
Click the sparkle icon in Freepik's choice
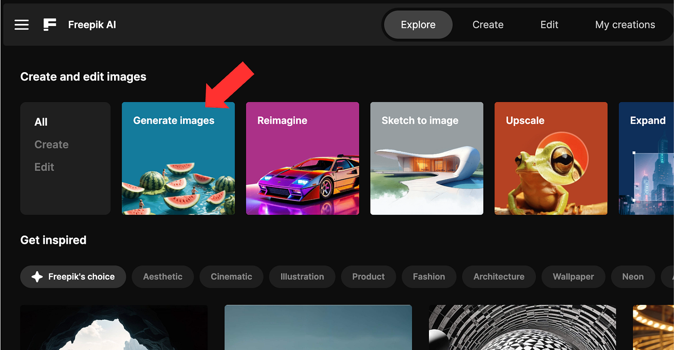pos(37,276)
